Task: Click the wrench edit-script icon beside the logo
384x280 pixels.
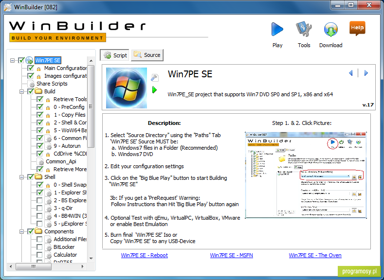Action: (x=155, y=77)
